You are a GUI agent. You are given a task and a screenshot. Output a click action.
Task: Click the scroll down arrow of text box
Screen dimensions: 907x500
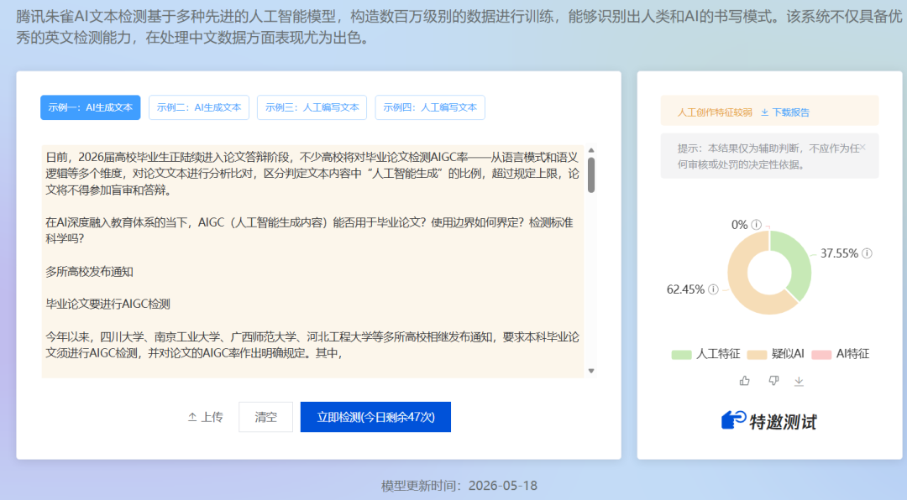(x=591, y=371)
